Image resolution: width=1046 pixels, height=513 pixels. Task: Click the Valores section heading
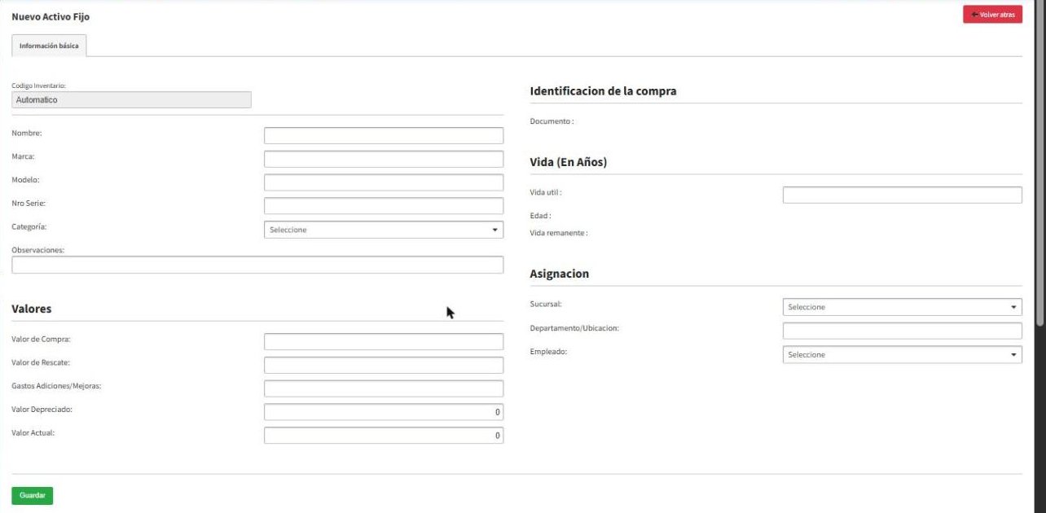tap(32, 309)
